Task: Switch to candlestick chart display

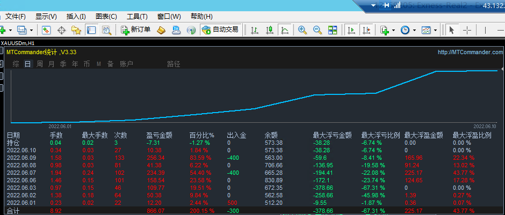Action: click(x=270, y=30)
